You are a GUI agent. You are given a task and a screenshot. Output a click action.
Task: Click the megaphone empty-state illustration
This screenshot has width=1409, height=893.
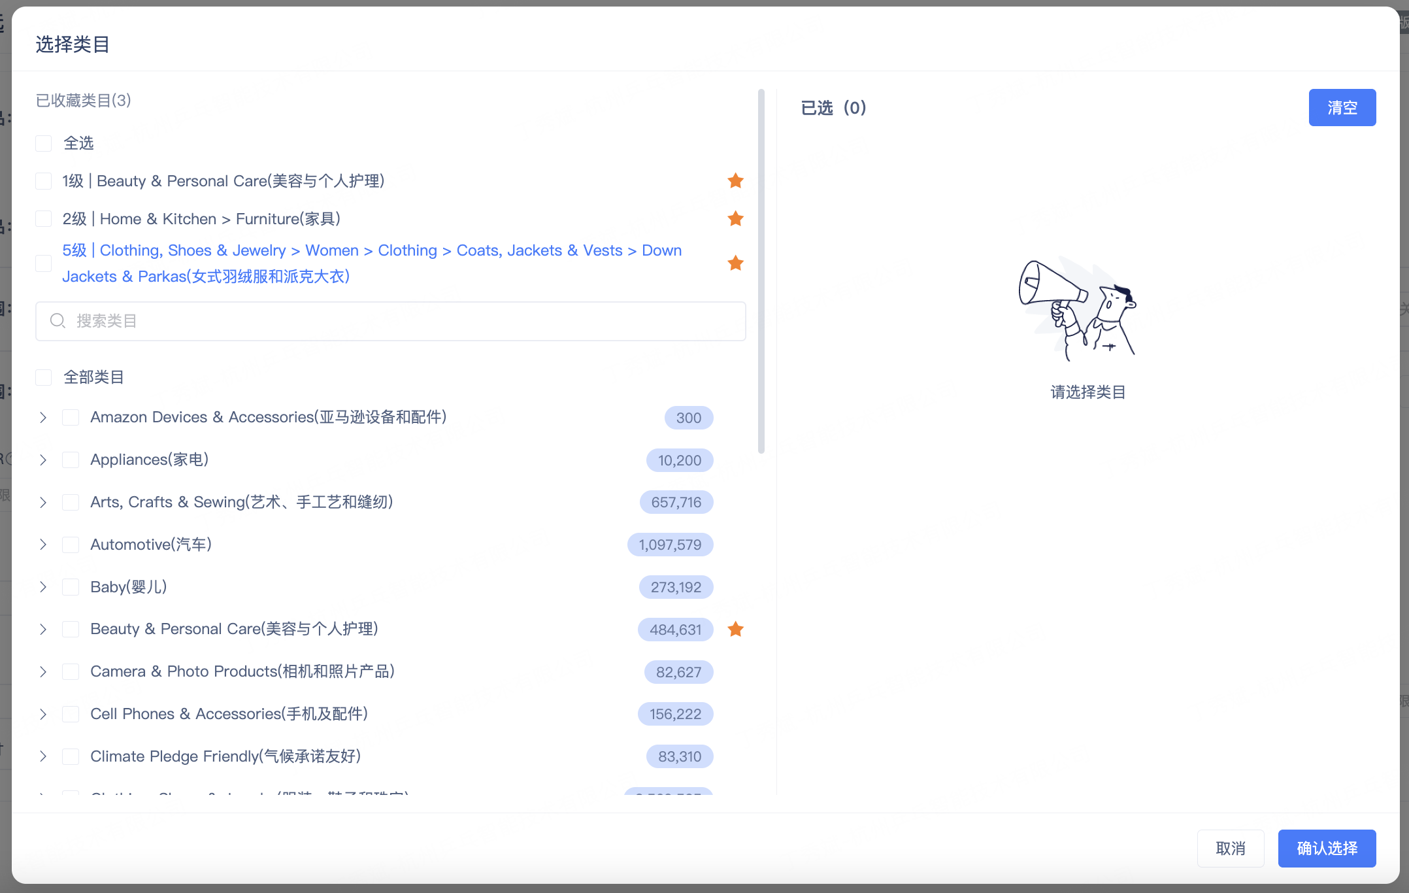1077,309
